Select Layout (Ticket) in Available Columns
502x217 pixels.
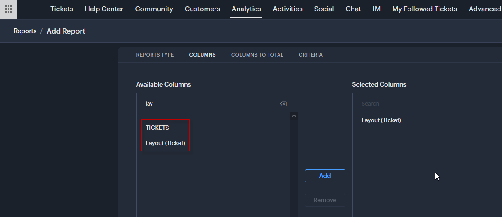(x=165, y=143)
